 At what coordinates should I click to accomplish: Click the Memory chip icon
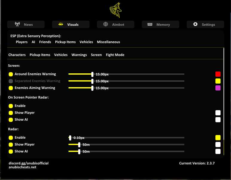point(150,24)
